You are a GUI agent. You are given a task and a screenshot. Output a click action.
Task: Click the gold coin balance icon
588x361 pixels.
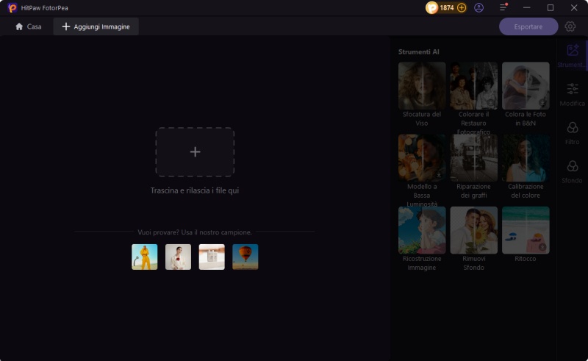pyautogui.click(x=432, y=7)
